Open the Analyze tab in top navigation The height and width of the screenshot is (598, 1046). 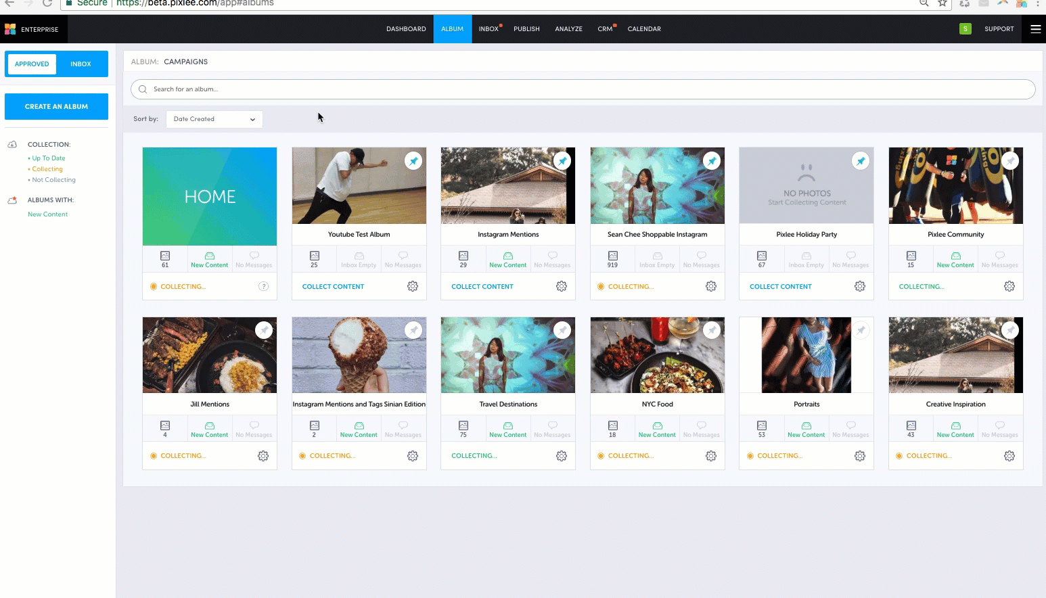(x=568, y=29)
